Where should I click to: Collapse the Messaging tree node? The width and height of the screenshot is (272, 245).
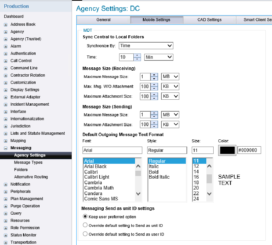click(x=6, y=148)
